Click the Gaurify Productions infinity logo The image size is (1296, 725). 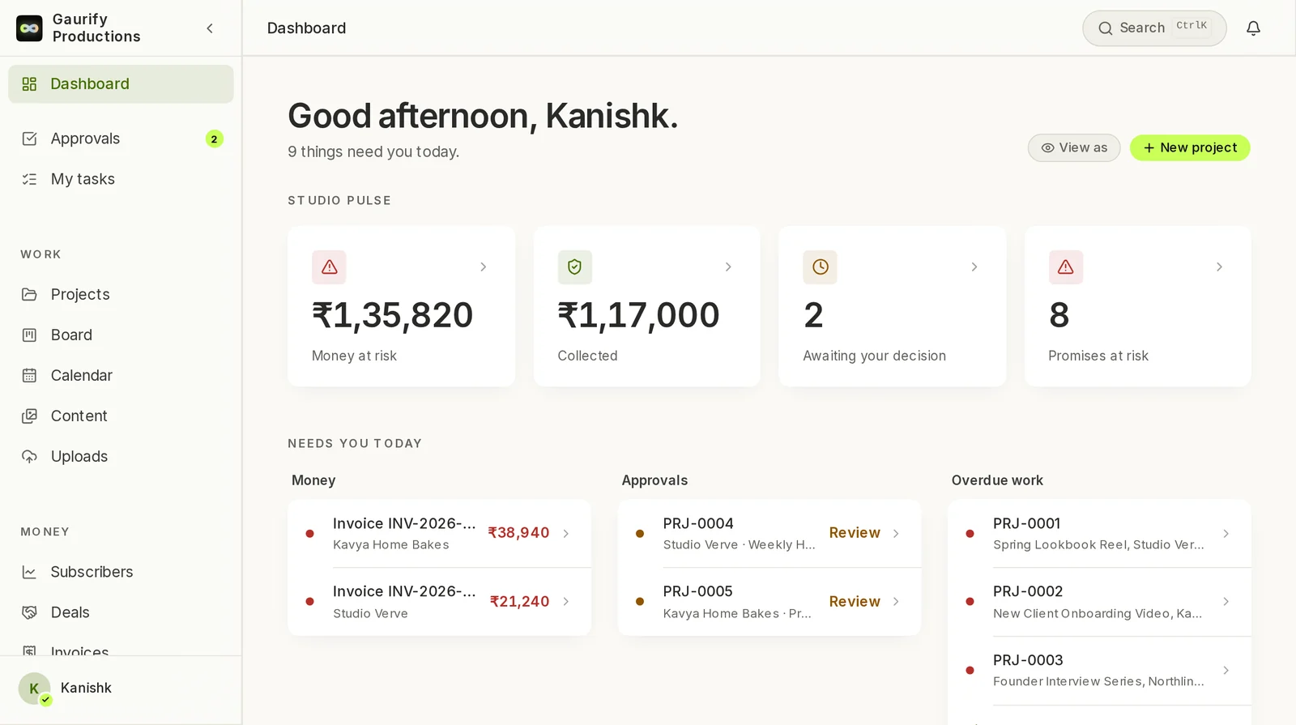click(x=29, y=28)
